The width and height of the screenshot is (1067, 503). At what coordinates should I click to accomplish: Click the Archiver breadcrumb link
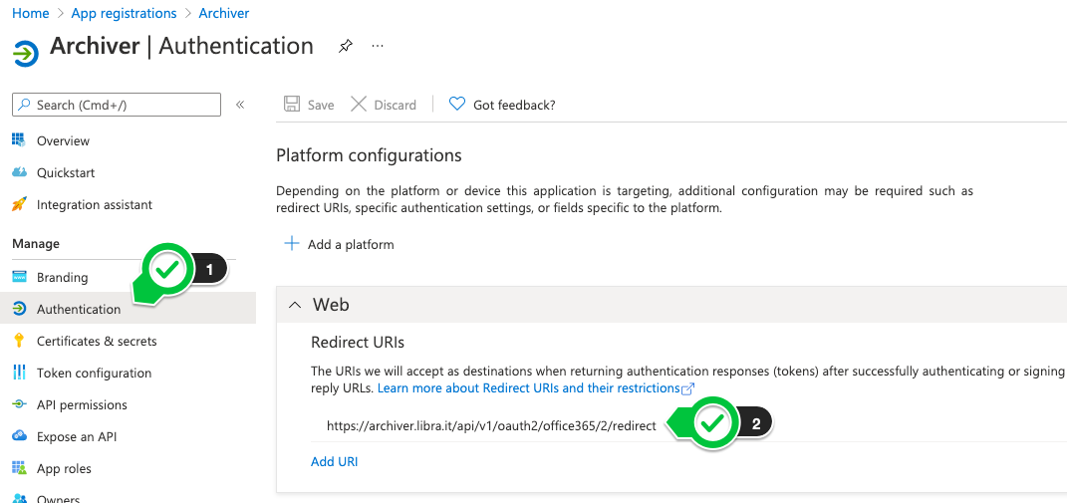pyautogui.click(x=224, y=13)
